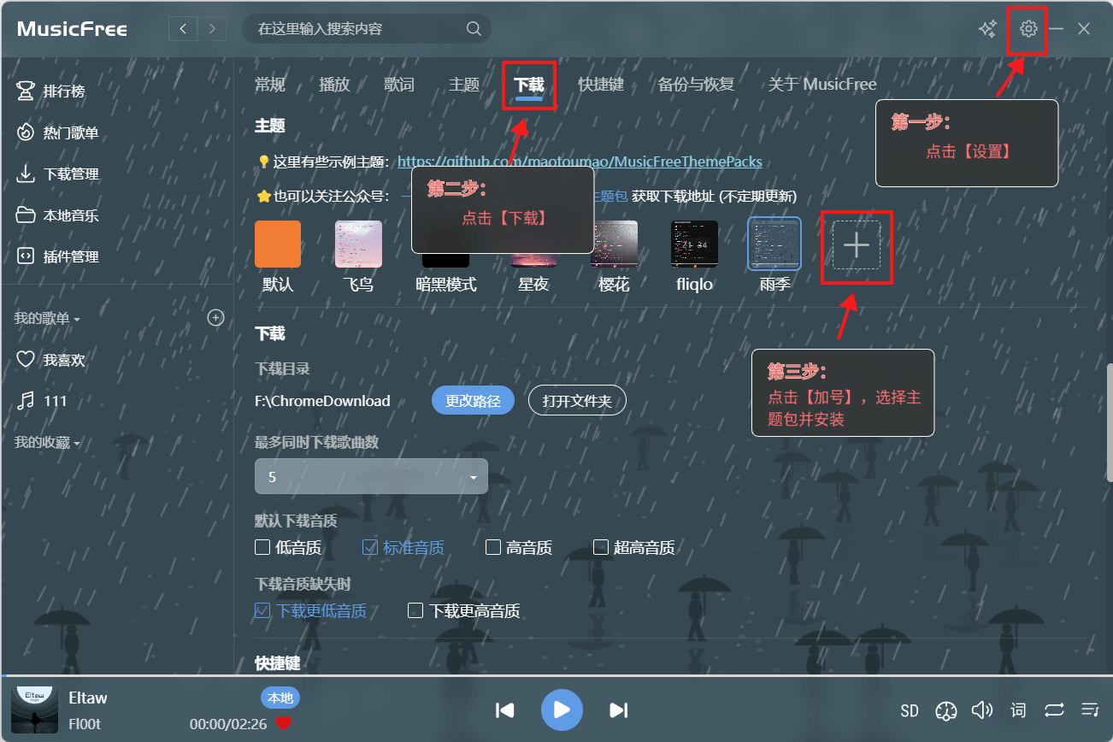
Task: Select the 雨季 theme thumbnail
Action: (x=774, y=242)
